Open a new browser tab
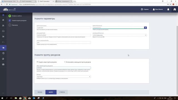This screenshot has width=178, height=100. [75, 1]
